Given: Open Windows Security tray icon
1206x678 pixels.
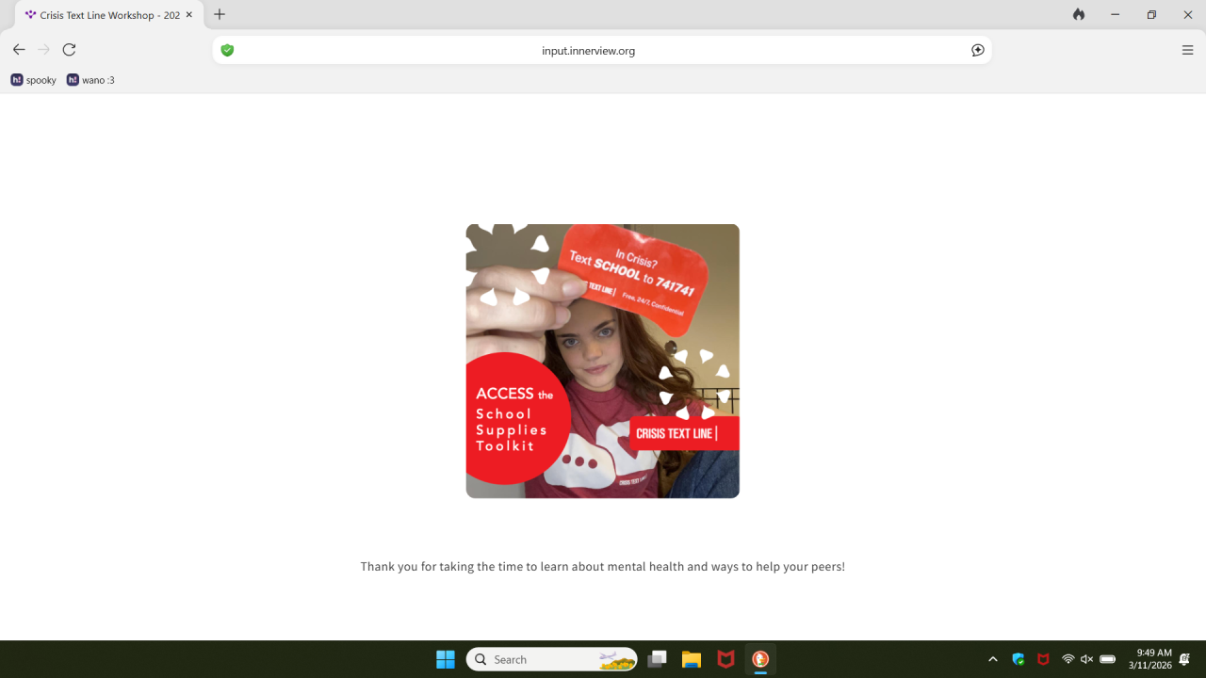Looking at the screenshot, I should click(1019, 659).
